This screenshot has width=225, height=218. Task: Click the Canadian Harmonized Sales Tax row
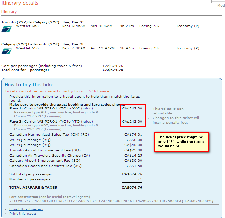point(76,135)
